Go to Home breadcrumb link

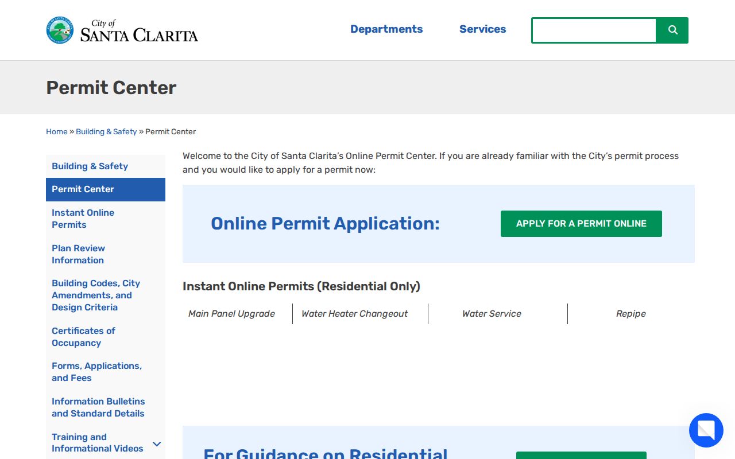pos(57,132)
